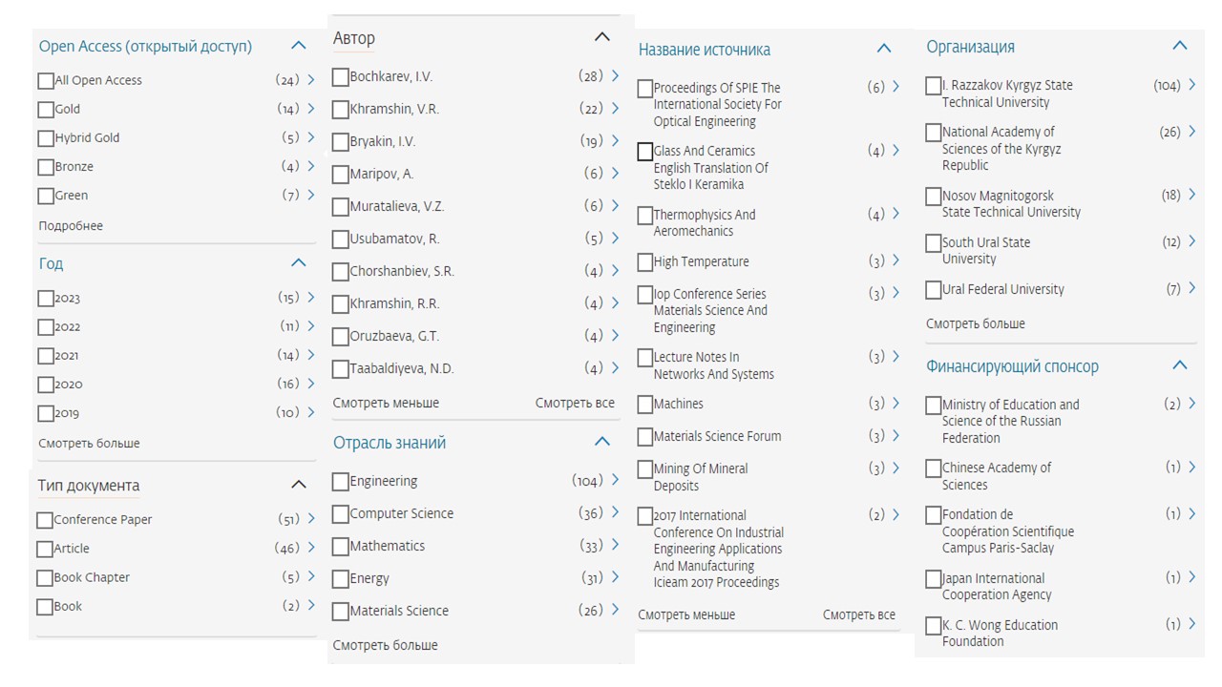The image size is (1222, 687).
Task: Click Смотреть все under author list
Action: tap(575, 403)
